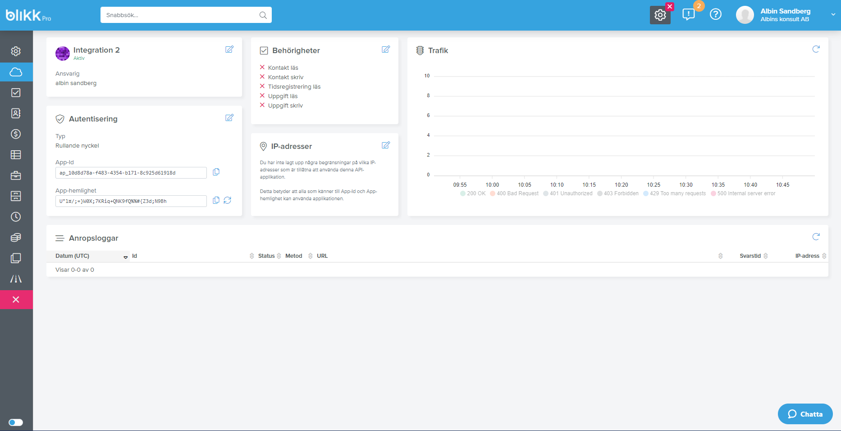Click the Rullande nyckel type text
Viewport: 841px width, 431px height.
pyautogui.click(x=77, y=146)
